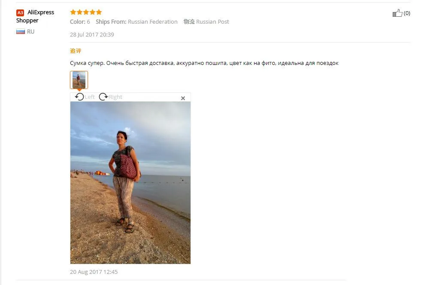Click the orange A3 avatar badge
The image size is (421, 285).
pos(20,12)
